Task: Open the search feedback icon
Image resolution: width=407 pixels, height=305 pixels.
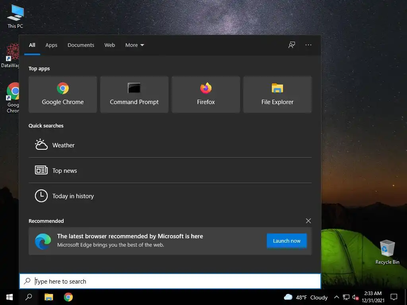Action: click(x=292, y=45)
